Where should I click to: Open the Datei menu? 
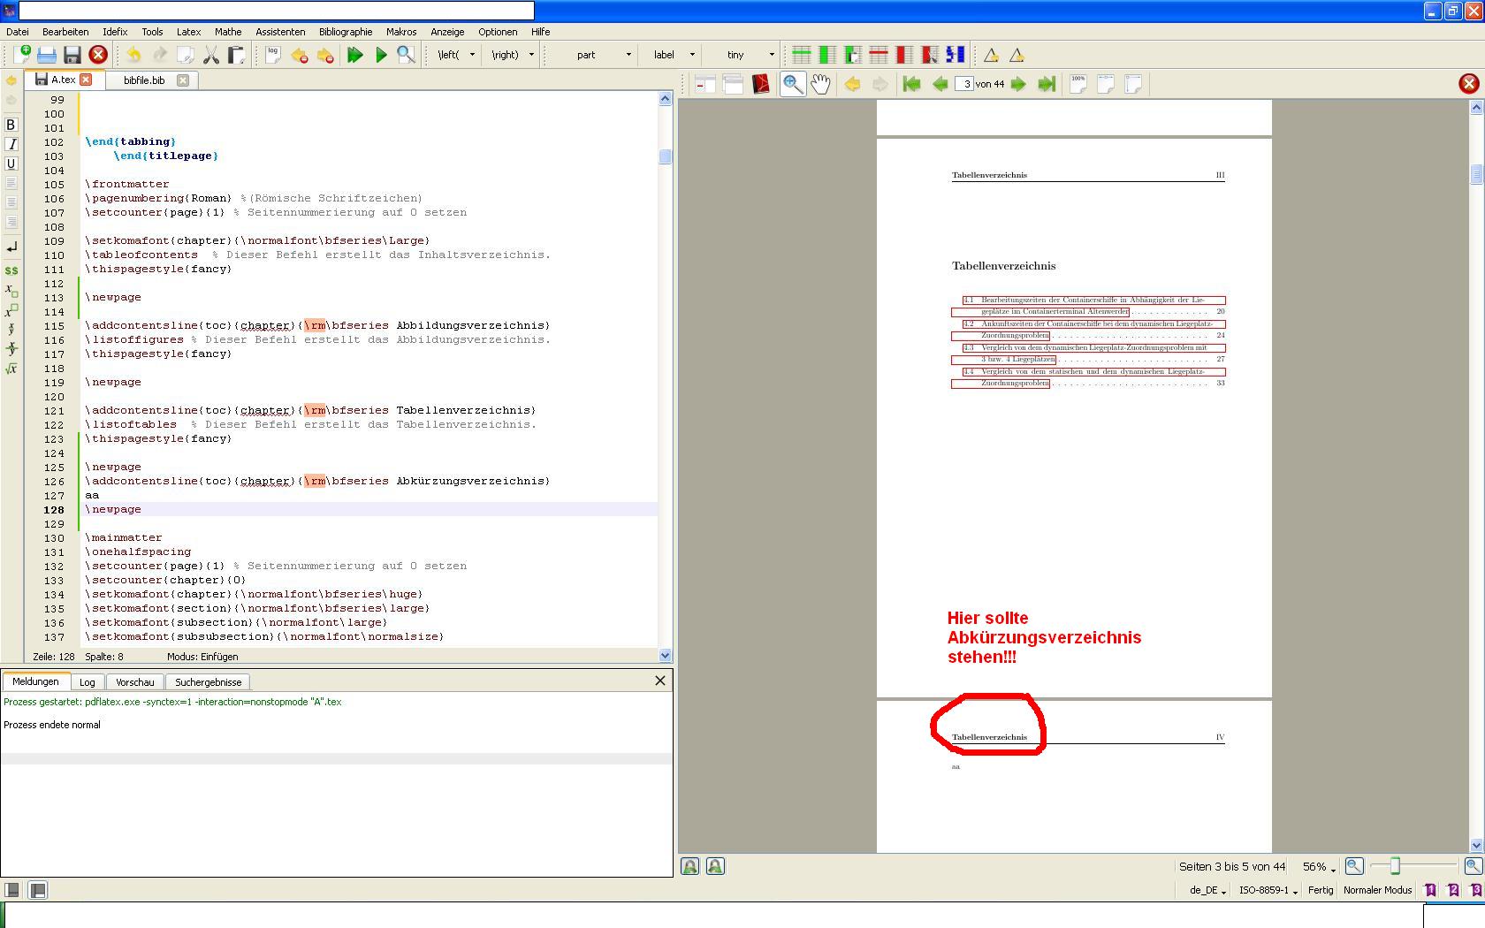pyautogui.click(x=18, y=32)
